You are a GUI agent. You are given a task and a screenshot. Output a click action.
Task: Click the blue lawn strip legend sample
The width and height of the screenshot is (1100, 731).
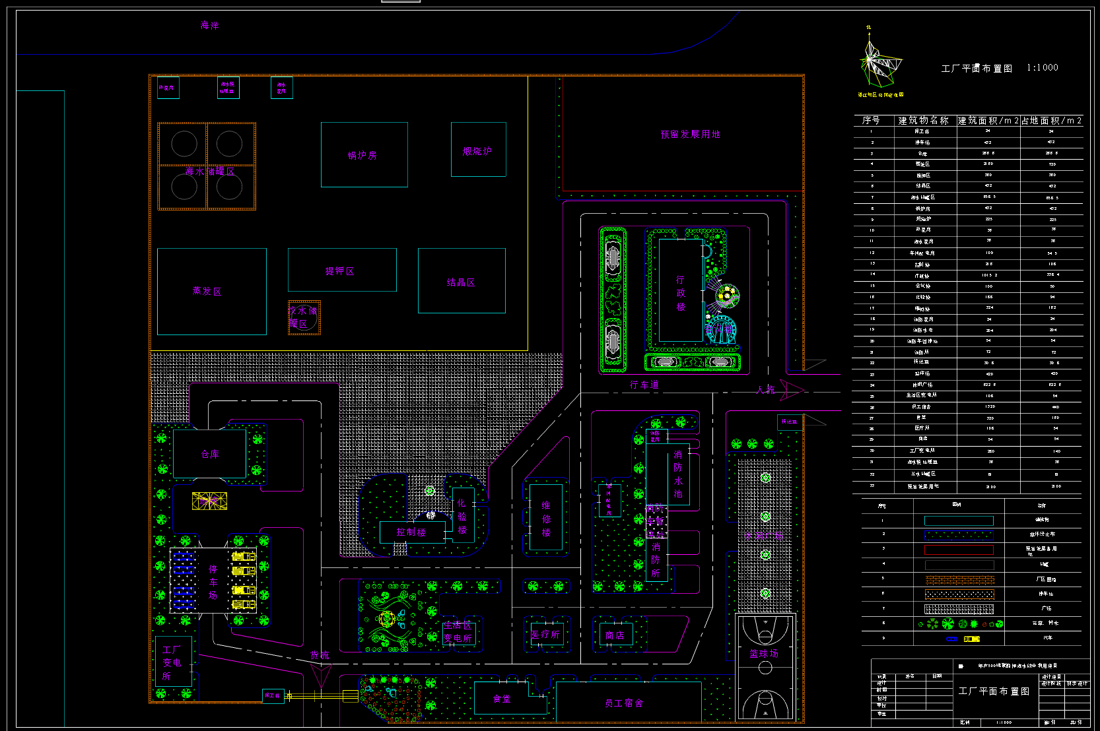959,535
